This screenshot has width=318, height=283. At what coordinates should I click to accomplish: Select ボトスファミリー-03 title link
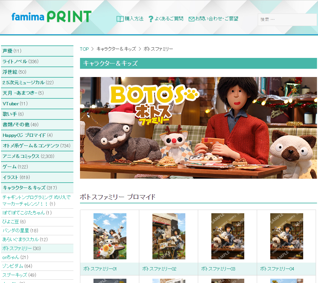[218, 269]
